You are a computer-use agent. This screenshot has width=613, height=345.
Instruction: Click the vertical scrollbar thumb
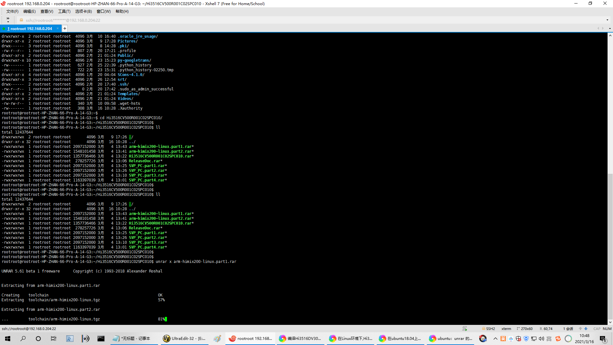coord(610,246)
